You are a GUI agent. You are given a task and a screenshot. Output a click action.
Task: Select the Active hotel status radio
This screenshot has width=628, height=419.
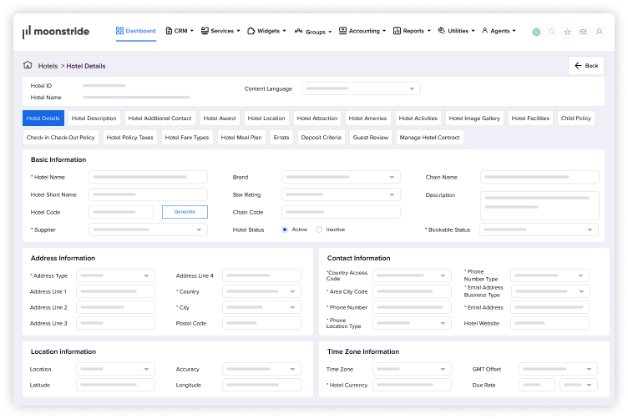tap(285, 229)
